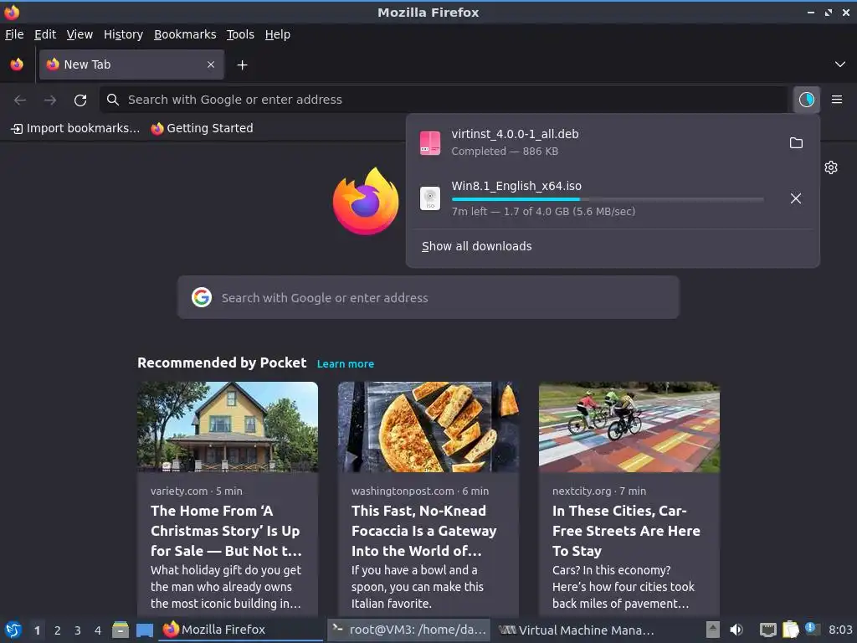Click the large Firefox logo
This screenshot has height=643, width=857.
(366, 201)
